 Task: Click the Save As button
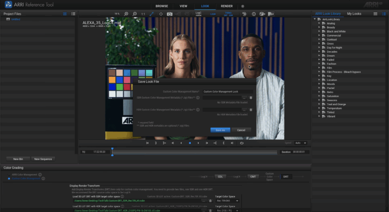pos(220,130)
